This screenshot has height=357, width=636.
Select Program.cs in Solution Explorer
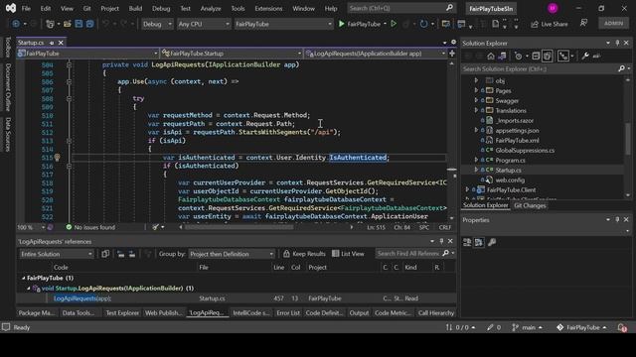[510, 161]
